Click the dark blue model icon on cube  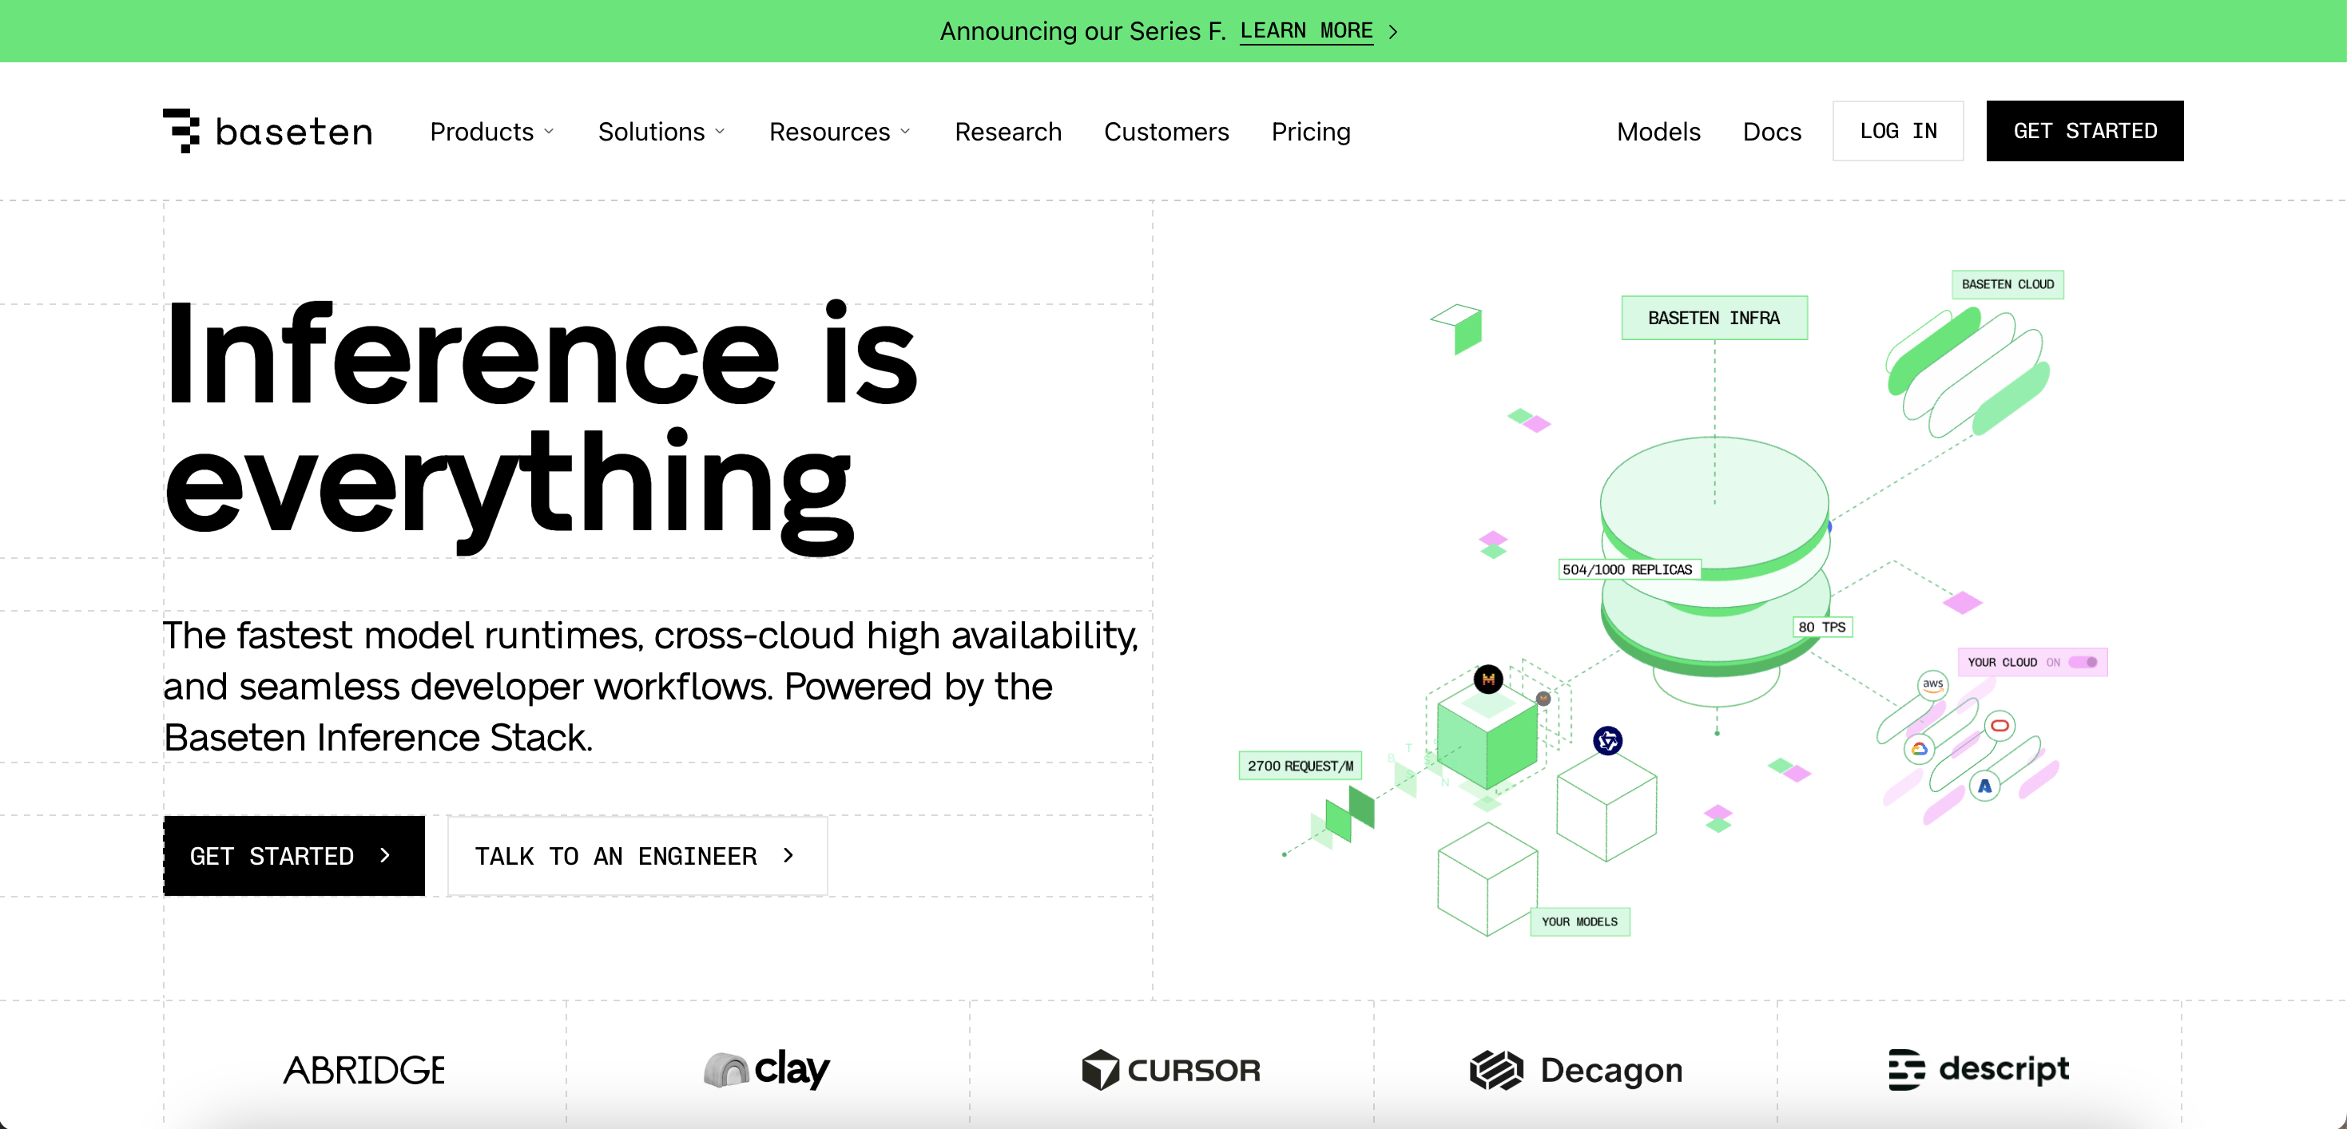[1607, 740]
